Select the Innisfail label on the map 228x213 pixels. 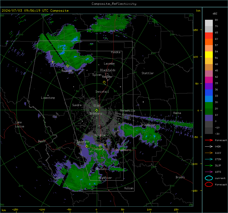[x=102, y=92]
